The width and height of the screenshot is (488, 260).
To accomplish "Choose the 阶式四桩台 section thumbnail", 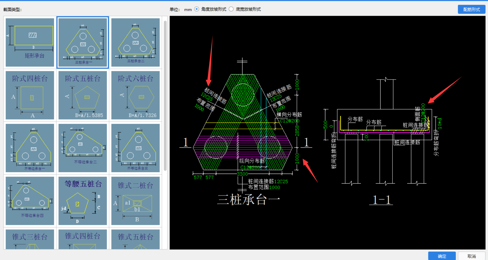I will coord(30,95).
